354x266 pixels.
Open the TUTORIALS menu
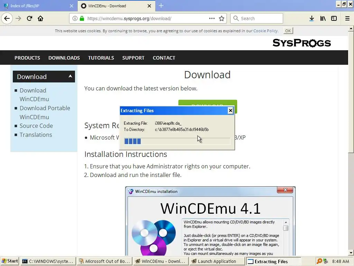[101, 58]
